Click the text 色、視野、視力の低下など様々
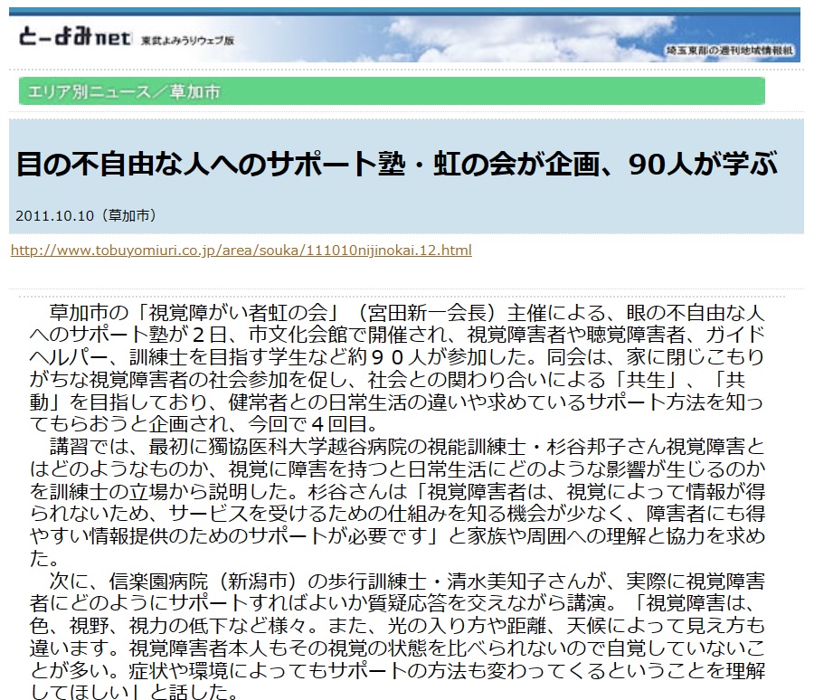This screenshot has width=814, height=700. point(169,626)
